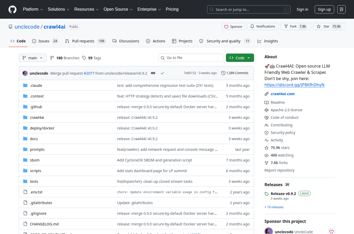
Task: Open the Pull requests tab
Action: pyautogui.click(x=85, y=41)
